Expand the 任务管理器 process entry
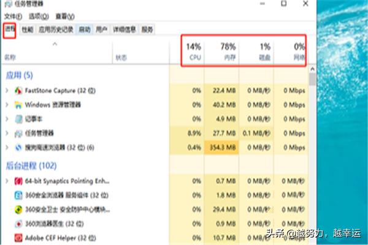 tap(7, 134)
